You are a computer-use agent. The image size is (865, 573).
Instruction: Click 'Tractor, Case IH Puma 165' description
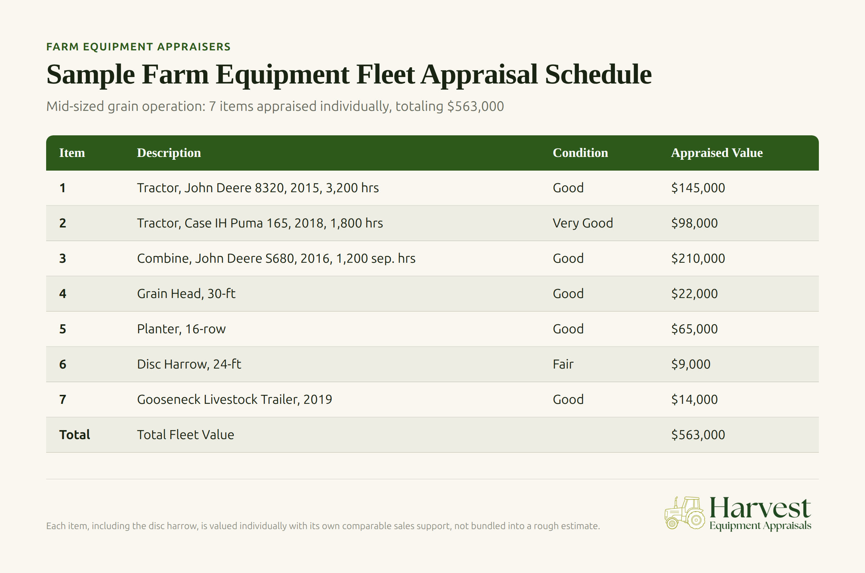coord(260,223)
